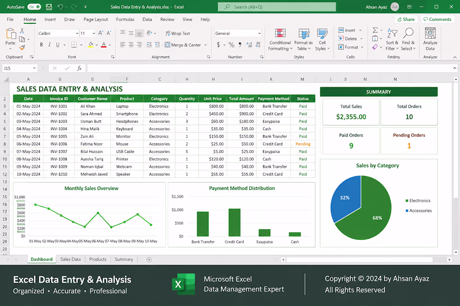
Task: Click the Insert Function fx icon
Action: pyautogui.click(x=79, y=68)
